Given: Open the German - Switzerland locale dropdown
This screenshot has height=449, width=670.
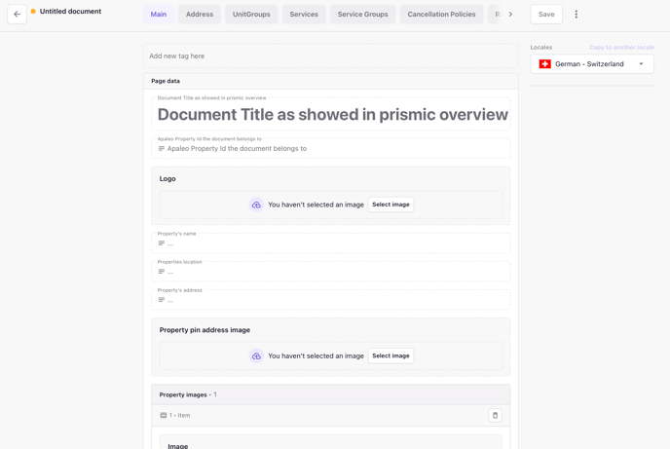Looking at the screenshot, I should click(592, 64).
